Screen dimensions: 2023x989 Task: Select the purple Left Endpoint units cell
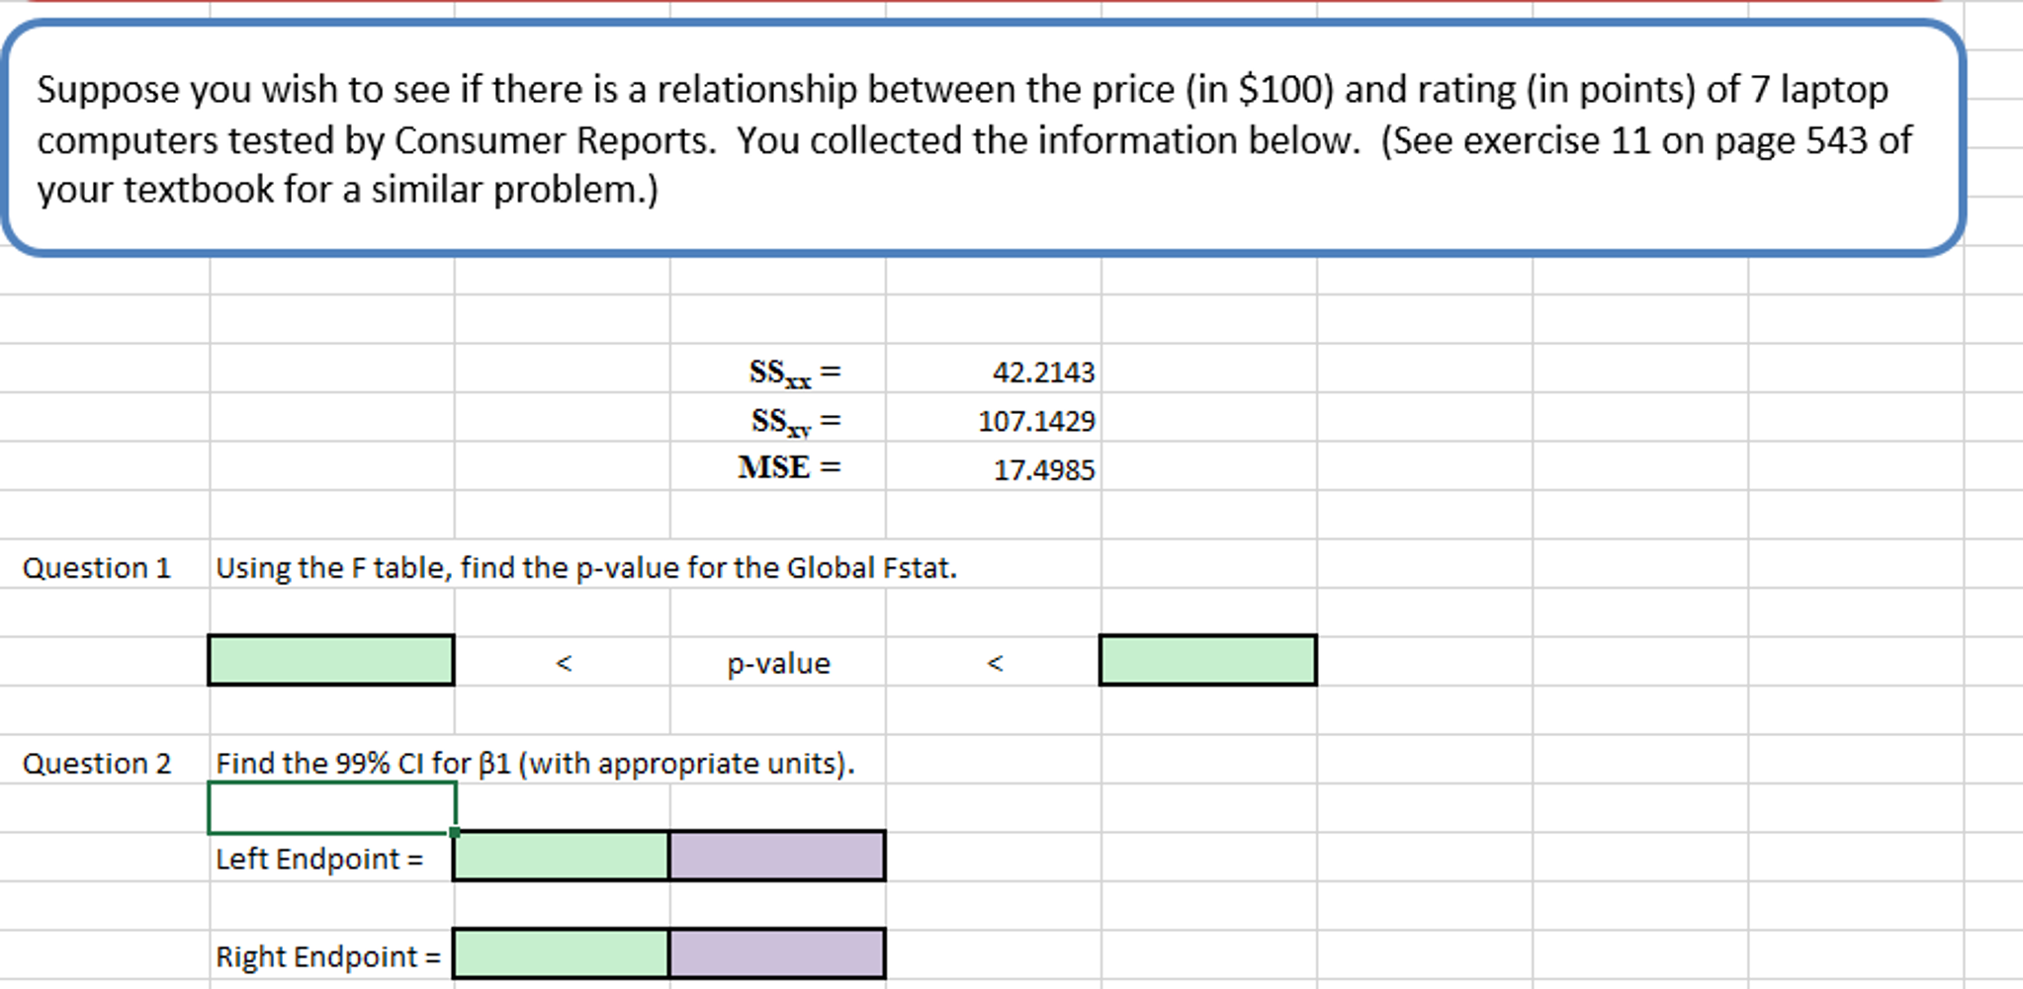click(777, 856)
